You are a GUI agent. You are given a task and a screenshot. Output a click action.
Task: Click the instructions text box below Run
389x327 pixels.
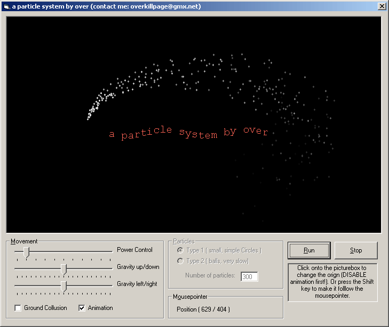(x=332, y=282)
